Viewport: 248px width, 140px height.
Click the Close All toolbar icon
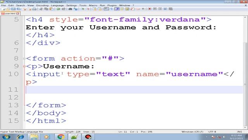tap(29, 9)
